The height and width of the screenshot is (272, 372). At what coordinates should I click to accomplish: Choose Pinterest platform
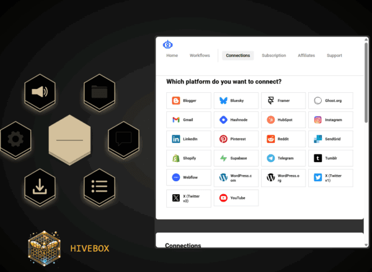pos(236,139)
